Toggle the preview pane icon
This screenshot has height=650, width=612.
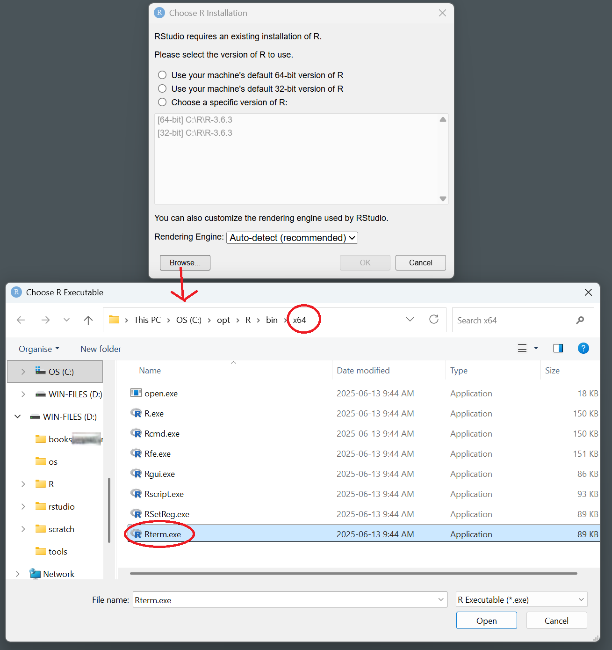click(x=558, y=348)
